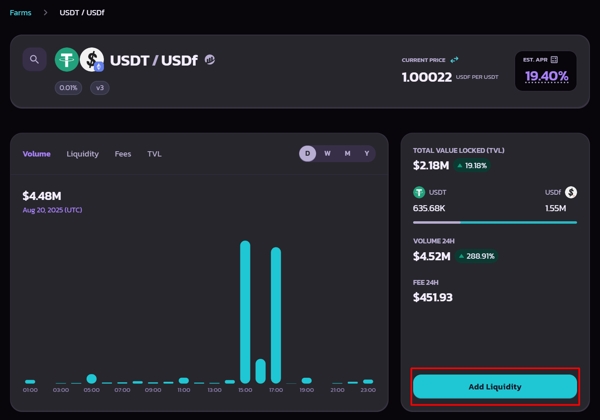
Task: Click the $4.52M Volume 24H value
Action: (x=432, y=256)
